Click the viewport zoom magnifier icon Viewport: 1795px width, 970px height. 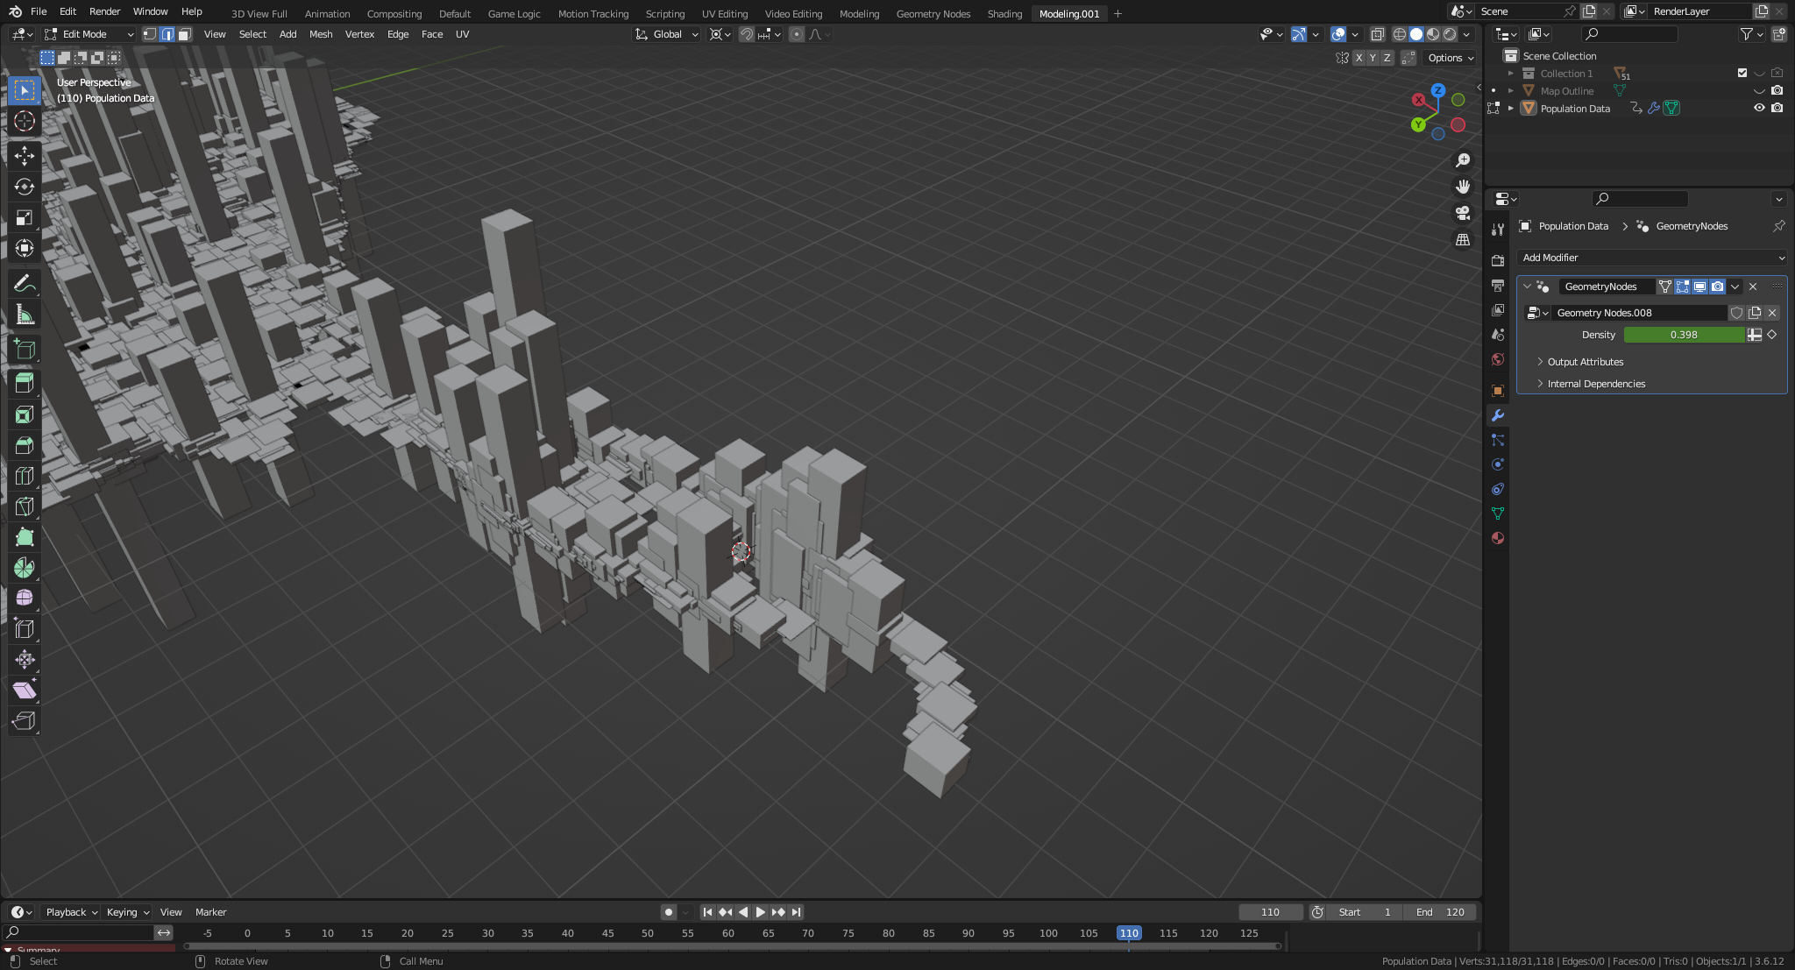pyautogui.click(x=1463, y=160)
